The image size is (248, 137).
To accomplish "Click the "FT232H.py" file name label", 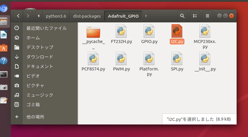I will (121, 41).
